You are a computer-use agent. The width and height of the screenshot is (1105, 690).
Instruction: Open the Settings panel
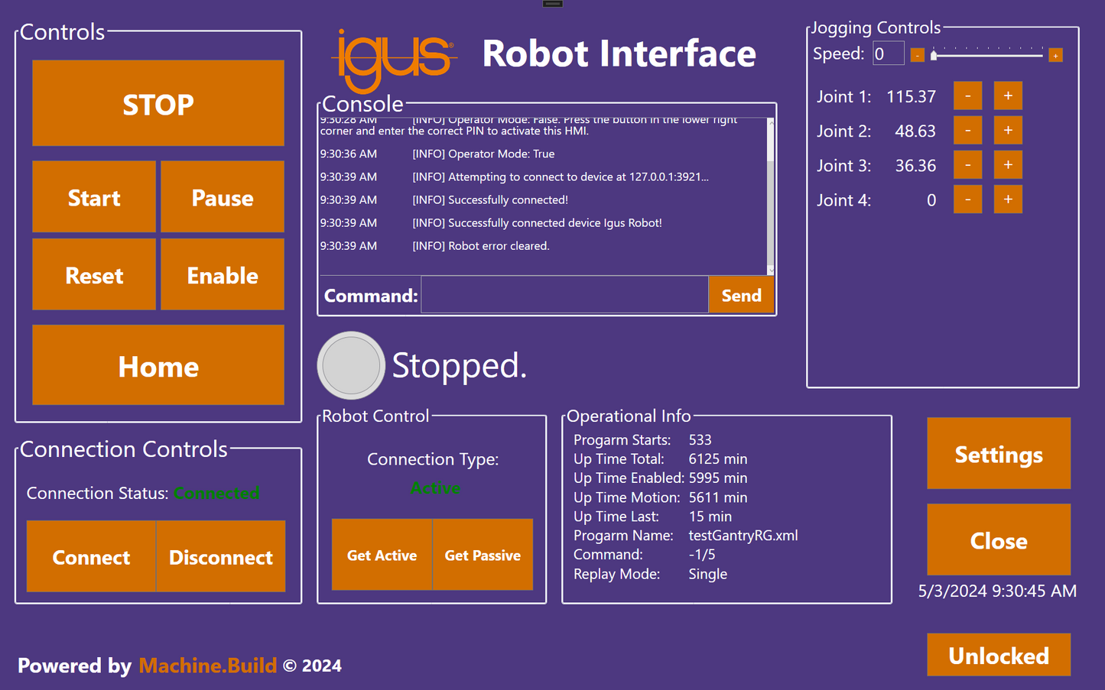point(998,453)
